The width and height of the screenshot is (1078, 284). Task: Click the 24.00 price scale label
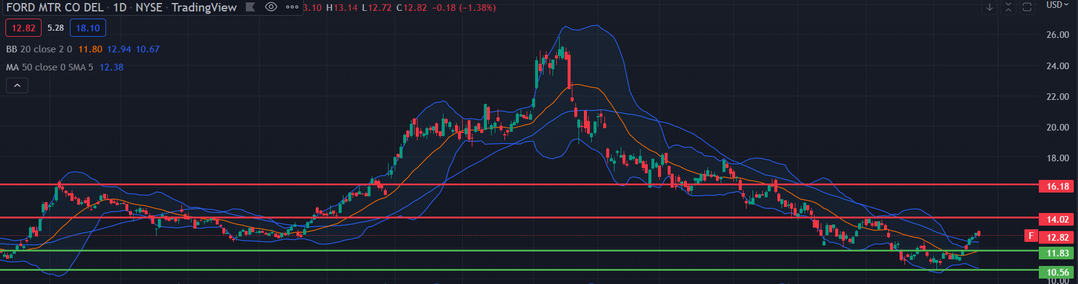[1058, 66]
